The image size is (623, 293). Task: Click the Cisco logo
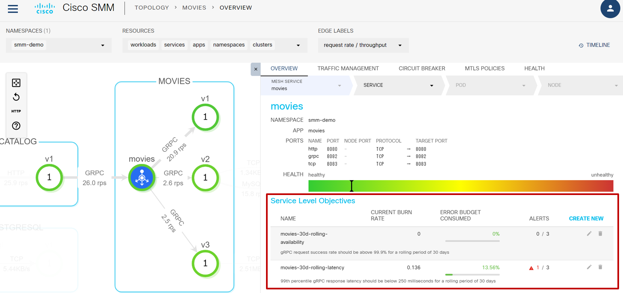[x=44, y=9]
